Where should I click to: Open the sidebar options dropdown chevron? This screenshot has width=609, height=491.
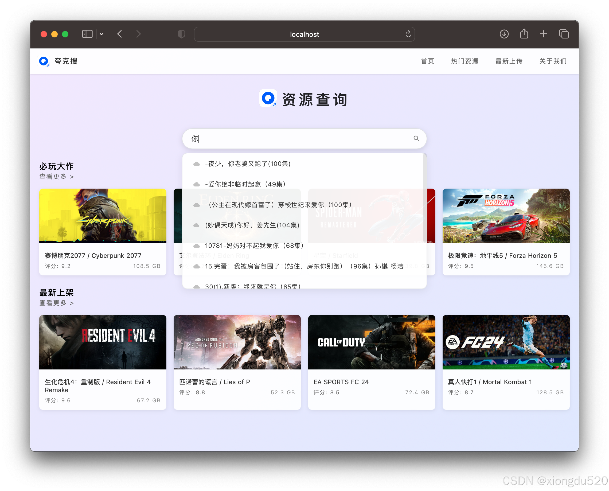101,34
